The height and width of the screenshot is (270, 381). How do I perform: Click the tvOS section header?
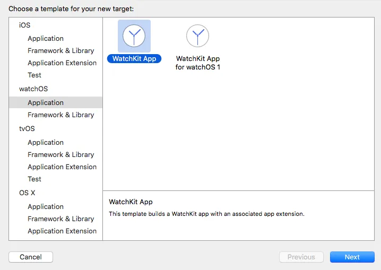(x=27, y=128)
